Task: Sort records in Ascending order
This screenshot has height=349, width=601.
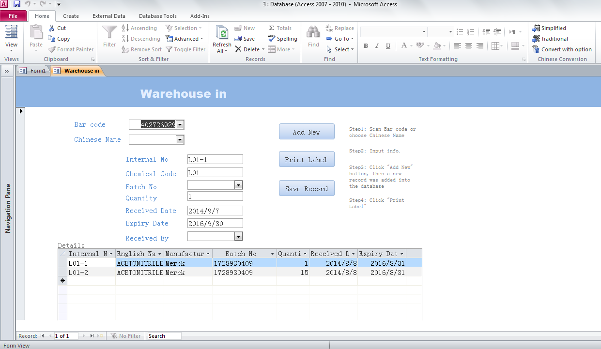Action: (x=139, y=28)
